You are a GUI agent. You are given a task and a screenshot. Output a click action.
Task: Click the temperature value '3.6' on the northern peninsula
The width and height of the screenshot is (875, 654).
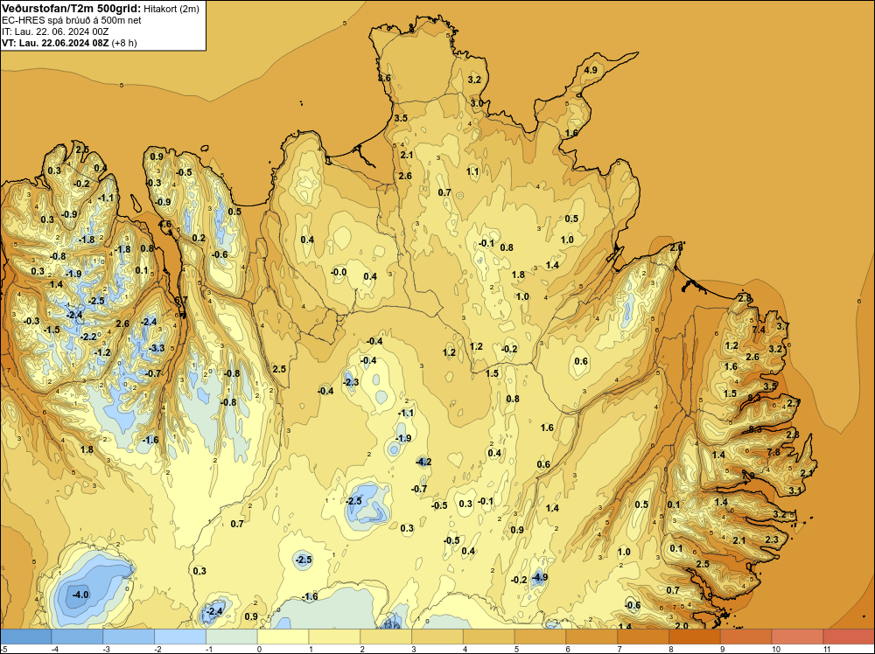pos(384,78)
